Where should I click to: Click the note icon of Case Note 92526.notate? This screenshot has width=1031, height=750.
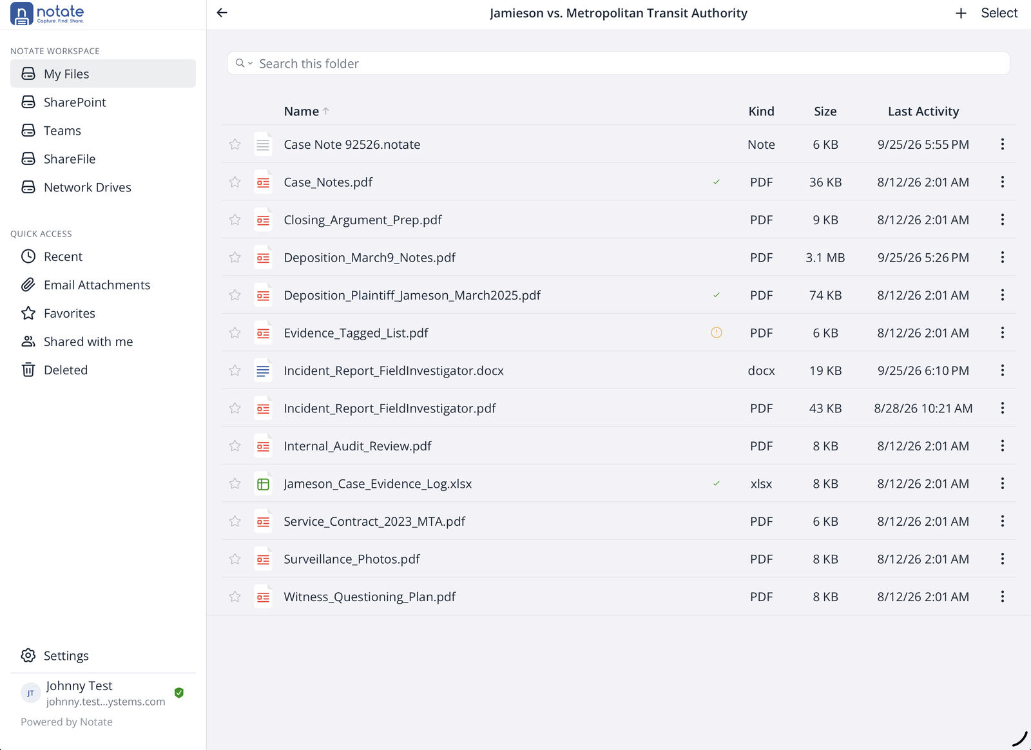pyautogui.click(x=263, y=145)
